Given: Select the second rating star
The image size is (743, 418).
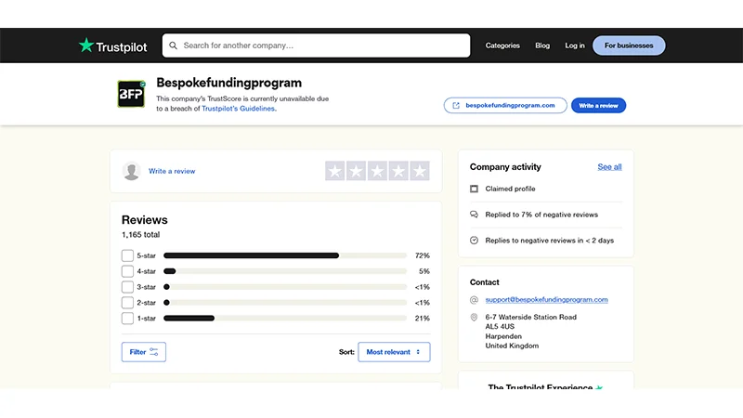Looking at the screenshot, I should (356, 171).
